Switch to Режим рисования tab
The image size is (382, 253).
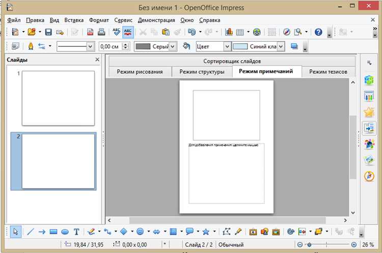point(140,72)
